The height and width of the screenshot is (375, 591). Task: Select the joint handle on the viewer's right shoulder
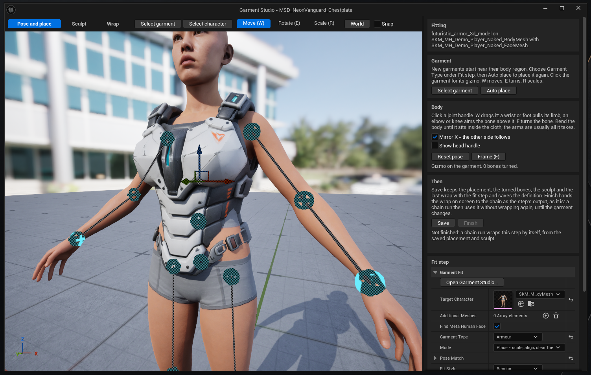point(252,132)
